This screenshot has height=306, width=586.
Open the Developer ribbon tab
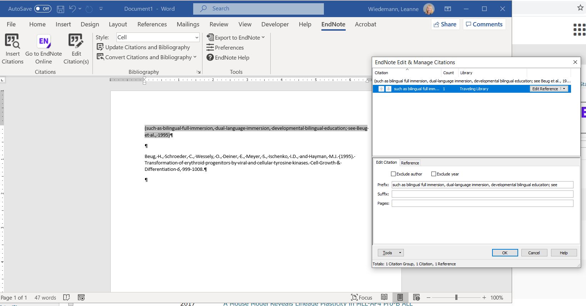click(275, 24)
